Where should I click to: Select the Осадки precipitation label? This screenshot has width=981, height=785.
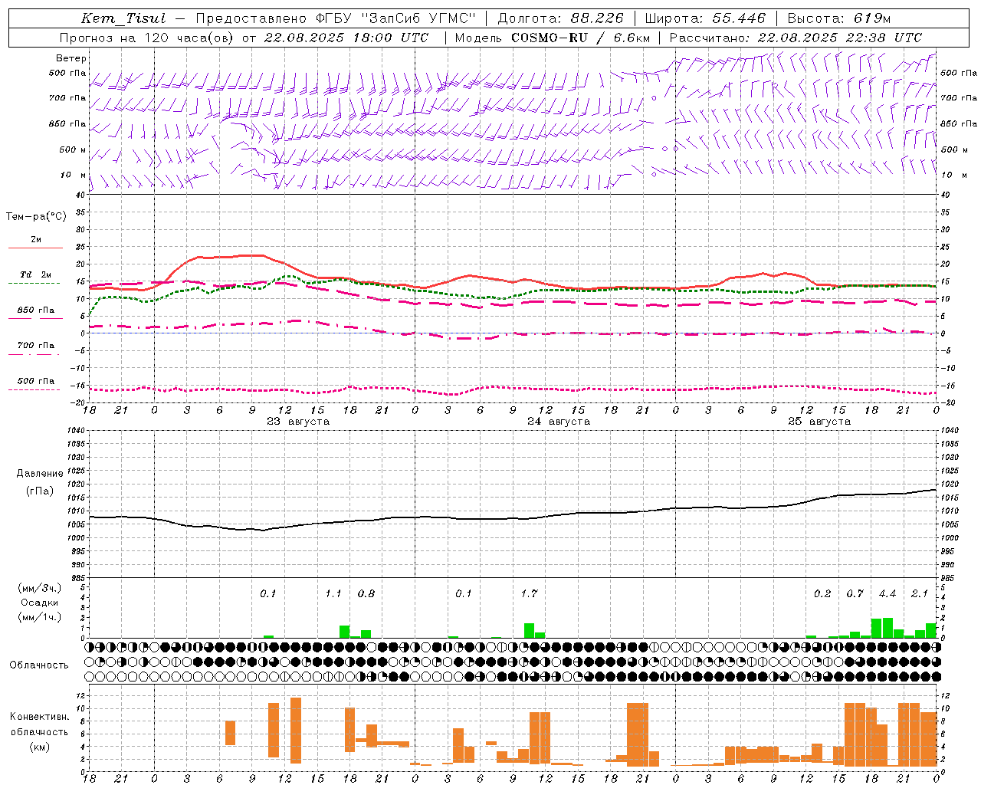pos(40,603)
